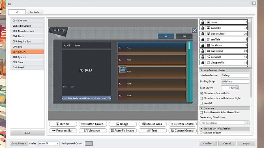Decrease Base Layer value with down arrow
This screenshot has width=264, height=148.
click(x=237, y=89)
